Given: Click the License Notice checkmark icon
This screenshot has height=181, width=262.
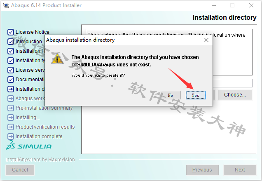Looking at the screenshot, I should (11, 32).
